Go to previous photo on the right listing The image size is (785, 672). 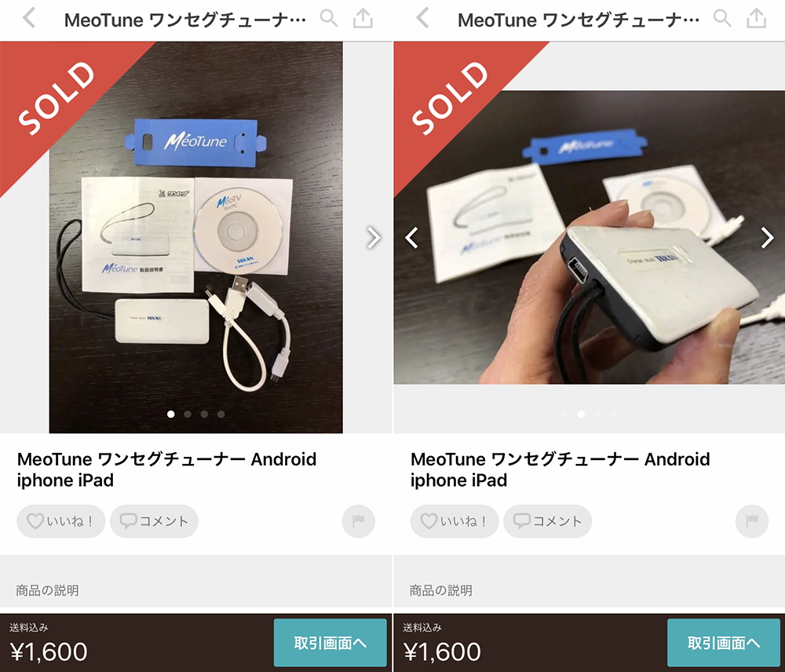coord(411,238)
